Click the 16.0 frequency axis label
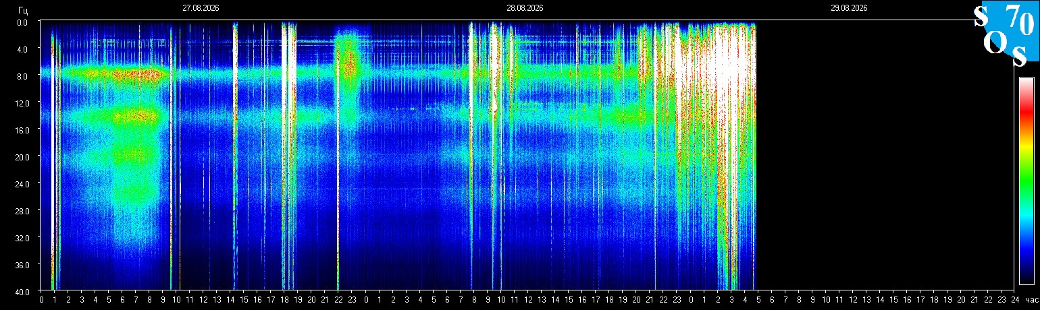The width and height of the screenshot is (1040, 310). (22, 130)
